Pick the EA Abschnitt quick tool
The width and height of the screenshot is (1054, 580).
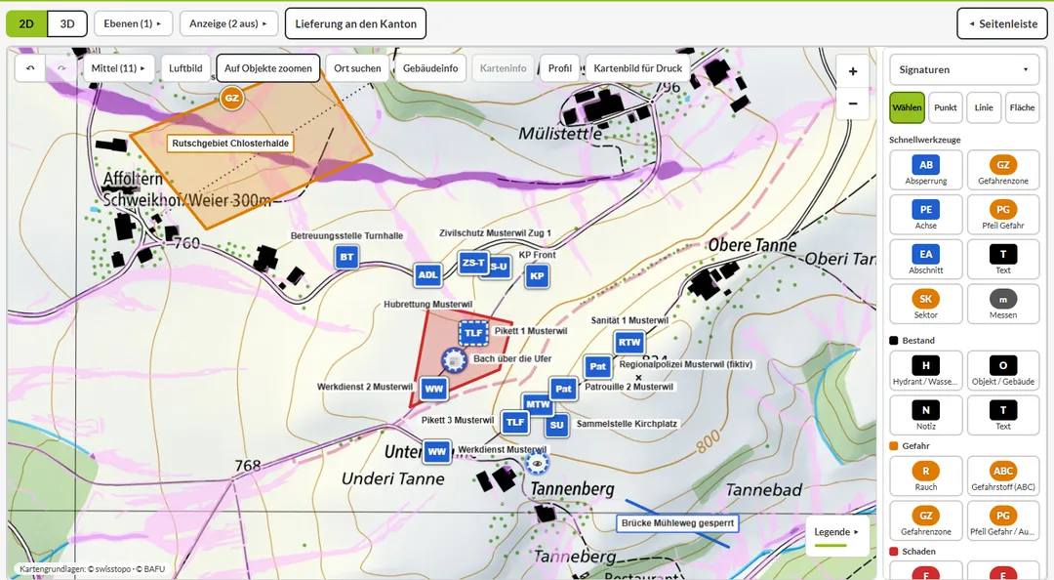[925, 259]
